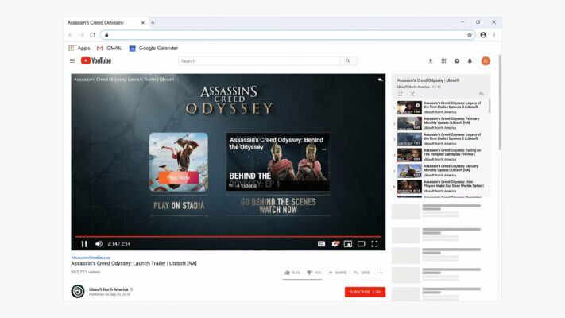The image size is (565, 318).
Task: Open the Behind the Odyssey playlist card
Action: tap(278, 162)
